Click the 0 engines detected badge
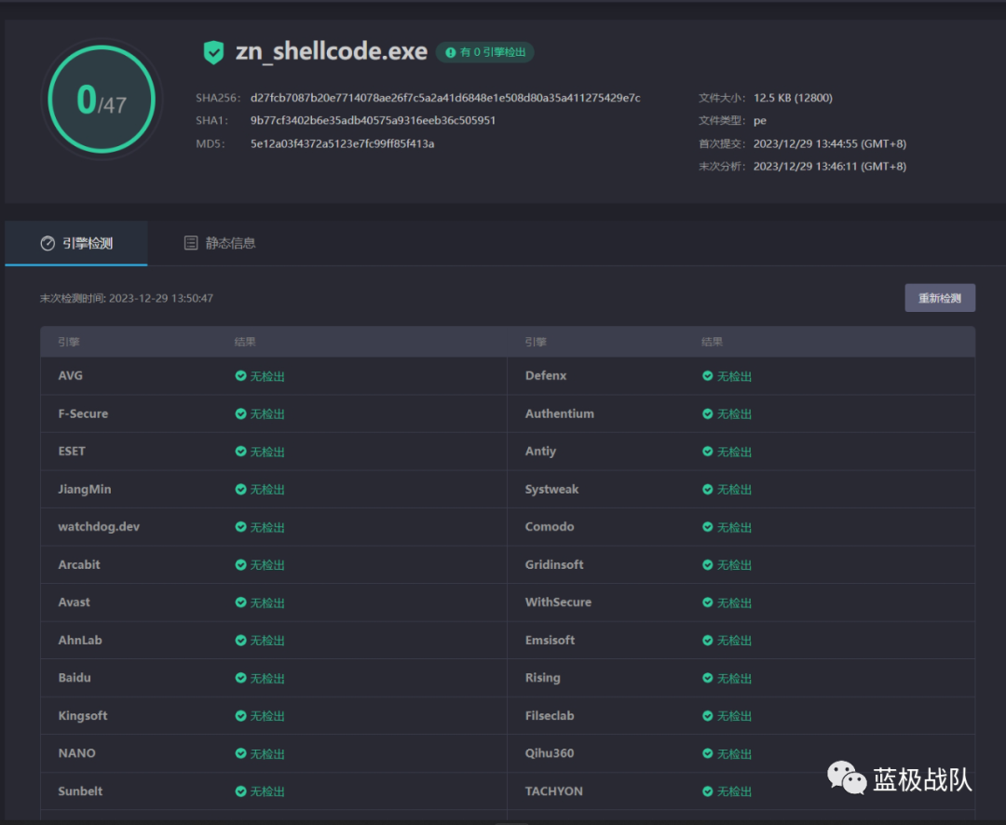 [485, 52]
